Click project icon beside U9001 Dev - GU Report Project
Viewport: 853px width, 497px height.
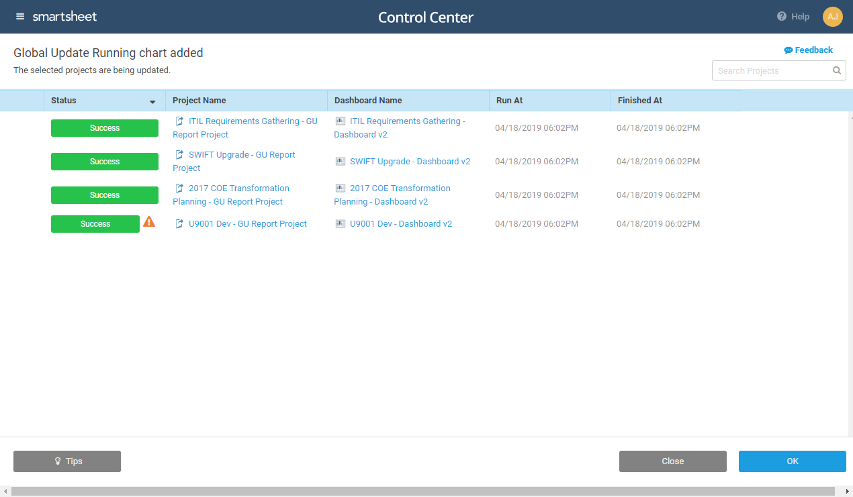(179, 224)
